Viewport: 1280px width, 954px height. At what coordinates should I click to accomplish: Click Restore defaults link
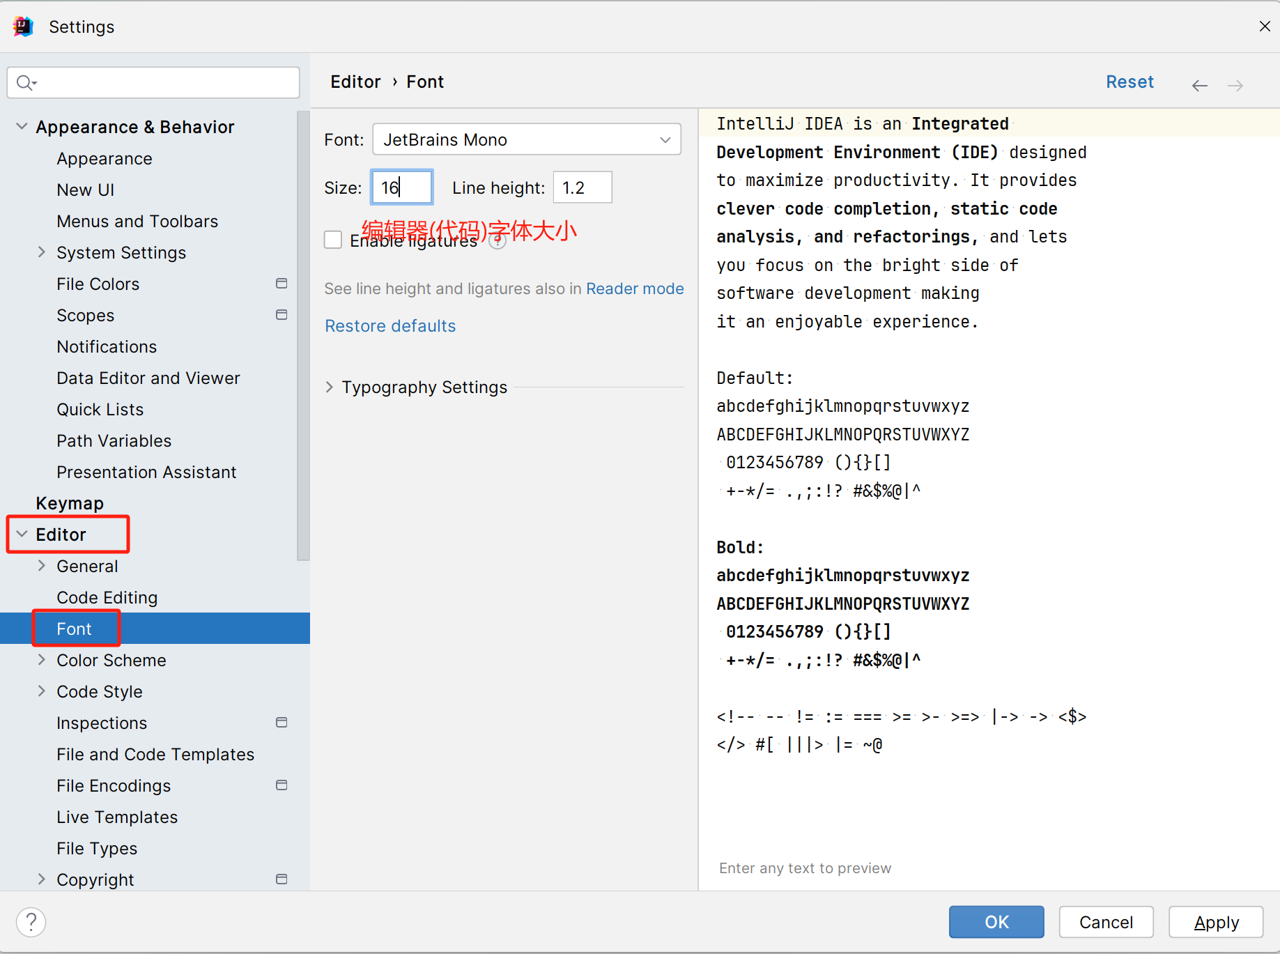pyautogui.click(x=390, y=326)
